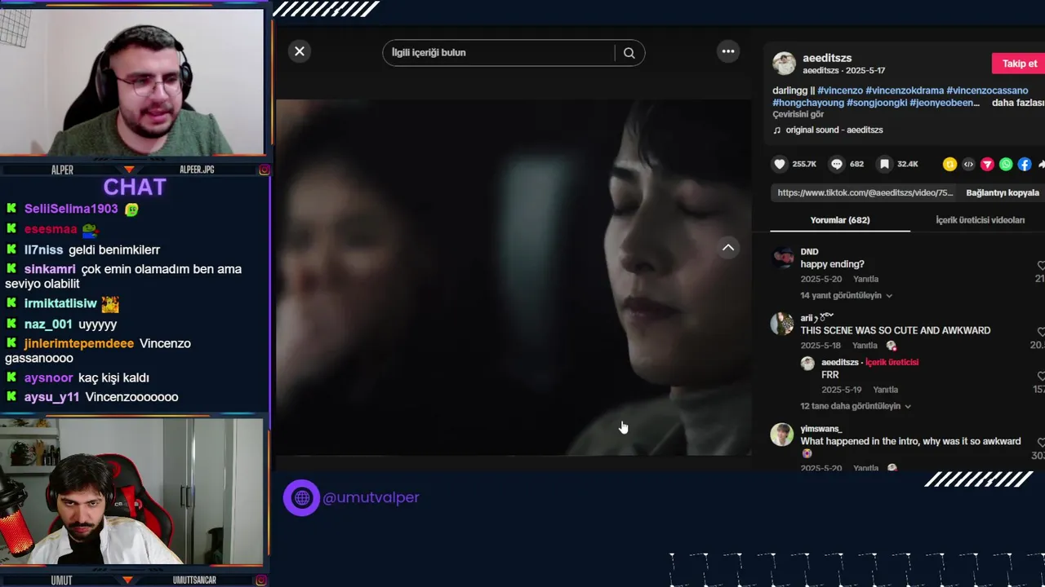Click the red send-to-friends icon

987,164
